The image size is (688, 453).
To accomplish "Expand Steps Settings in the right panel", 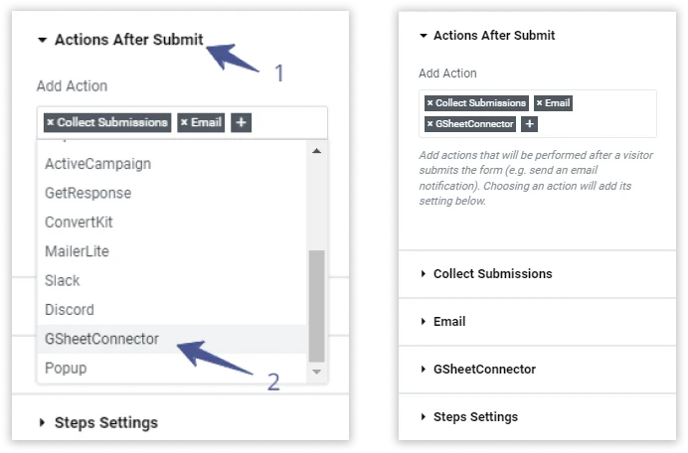I will pyautogui.click(x=475, y=417).
